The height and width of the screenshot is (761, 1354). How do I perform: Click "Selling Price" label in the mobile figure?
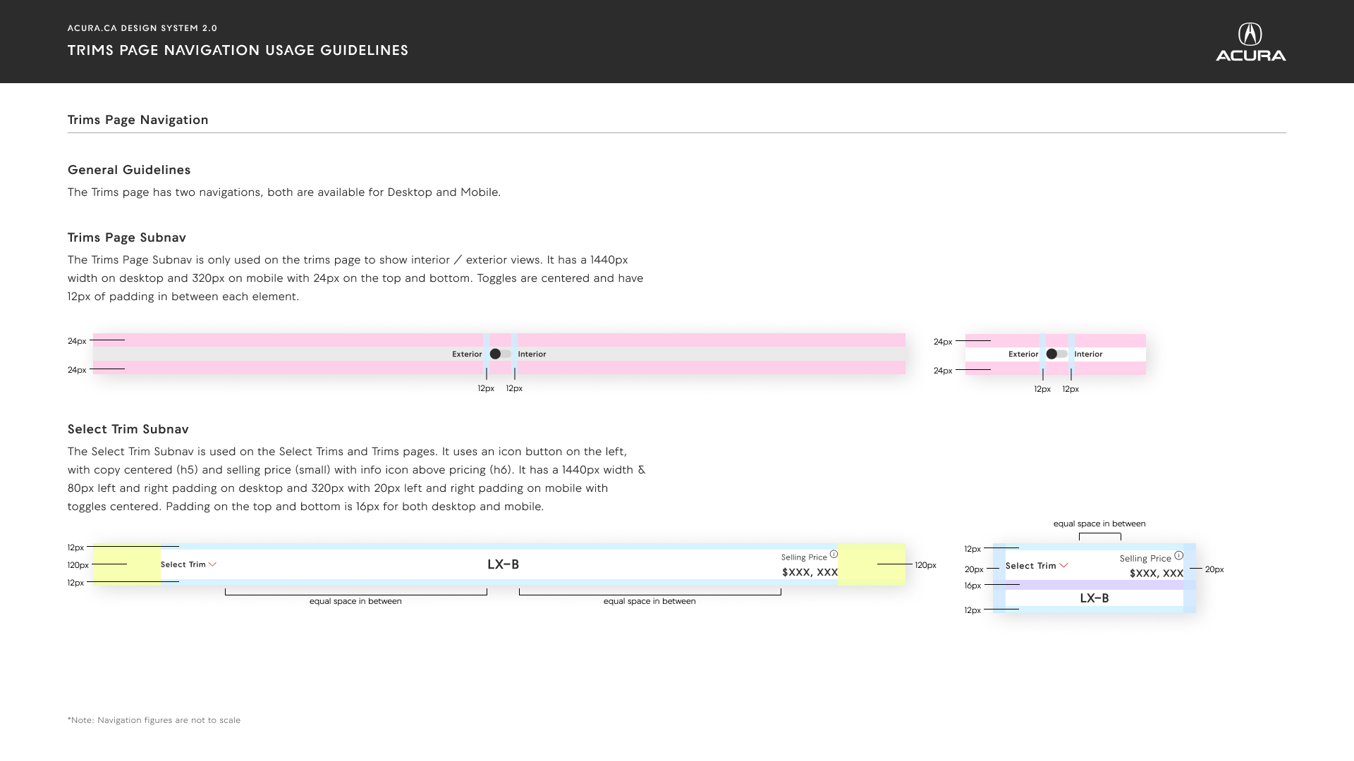[x=1145, y=559]
